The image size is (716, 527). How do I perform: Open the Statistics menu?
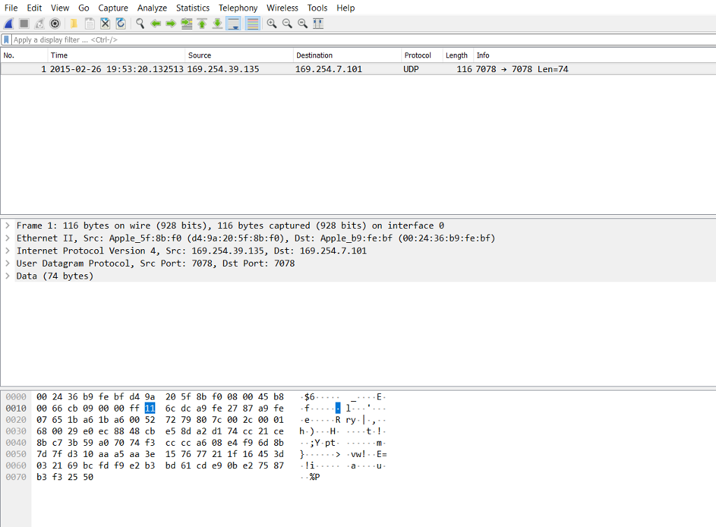[192, 8]
